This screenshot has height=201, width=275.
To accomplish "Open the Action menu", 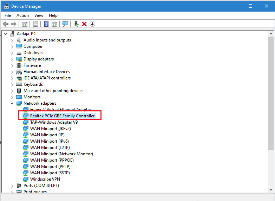I will 22,15.
